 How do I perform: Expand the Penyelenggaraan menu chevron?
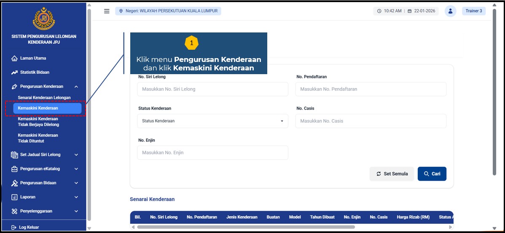point(76,211)
